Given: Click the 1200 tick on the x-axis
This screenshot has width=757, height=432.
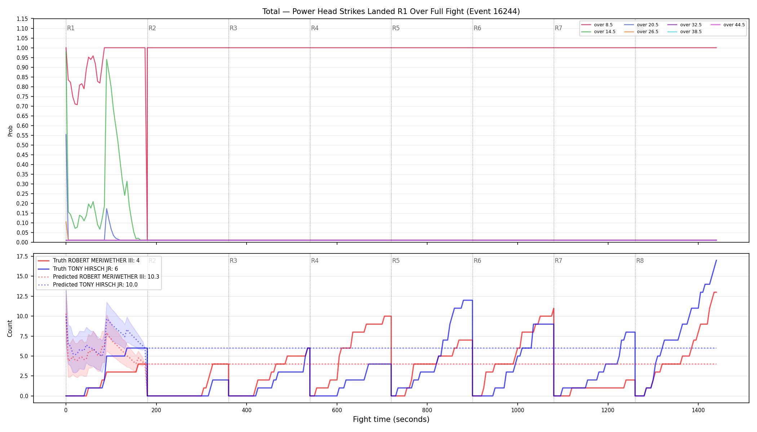Looking at the screenshot, I should pyautogui.click(x=608, y=410).
